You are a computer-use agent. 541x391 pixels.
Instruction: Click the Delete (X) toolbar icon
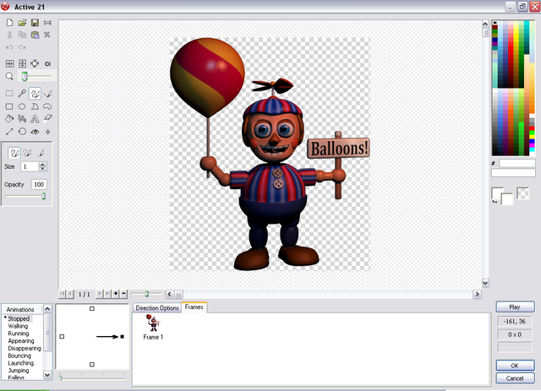47,35
